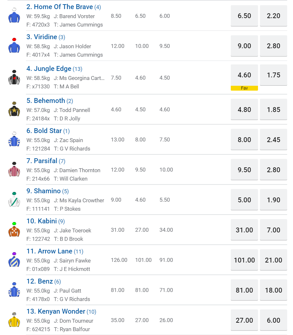This screenshot has height=335, width=293.
Task: Select Jungle Edge win odds 4.60
Action: [x=244, y=75]
